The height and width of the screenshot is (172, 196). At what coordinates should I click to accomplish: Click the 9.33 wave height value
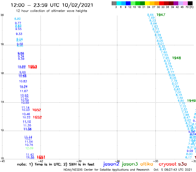coord(19,34)
